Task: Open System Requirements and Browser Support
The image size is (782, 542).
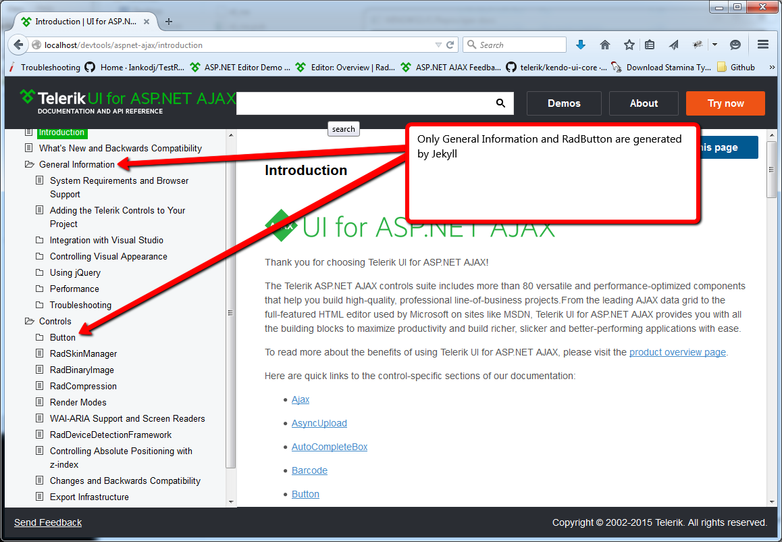Action: pos(120,187)
